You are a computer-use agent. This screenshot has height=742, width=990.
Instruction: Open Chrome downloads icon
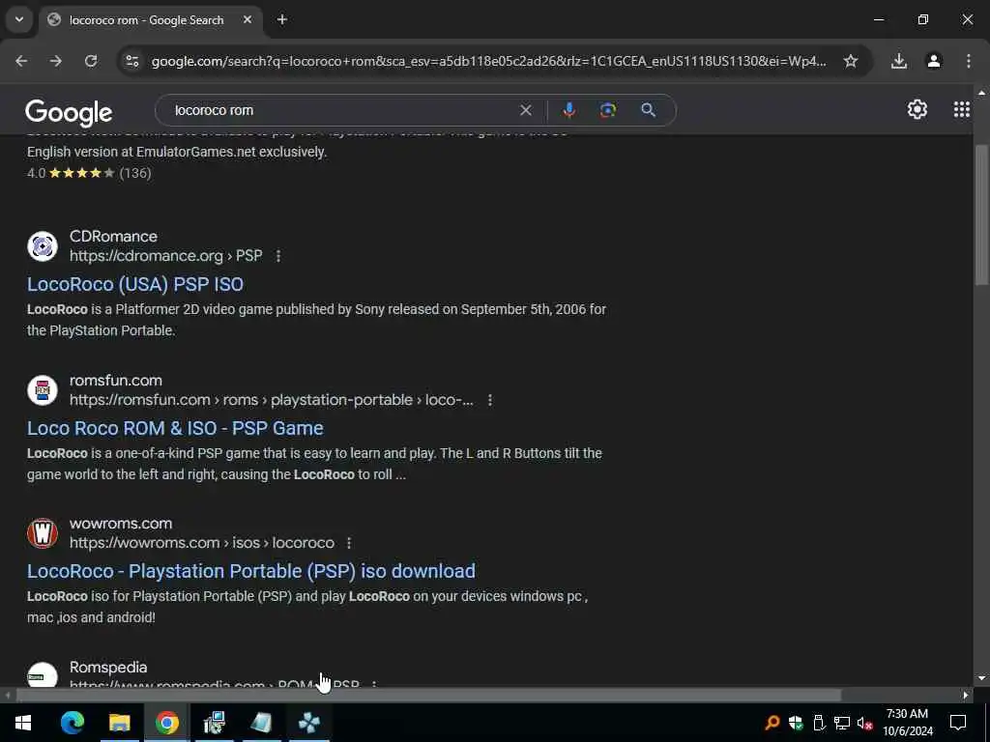[x=899, y=61]
